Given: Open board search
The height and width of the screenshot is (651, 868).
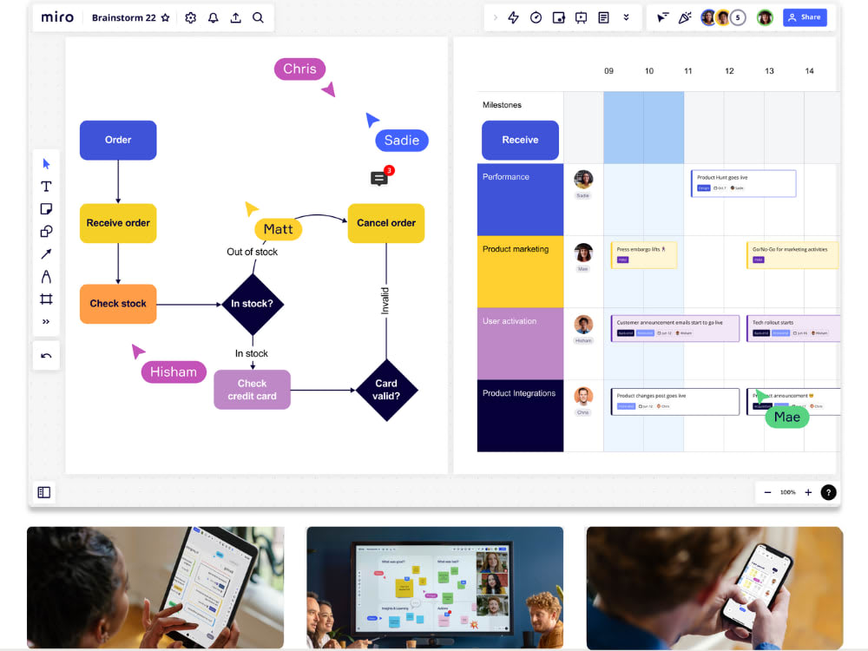Looking at the screenshot, I should point(258,17).
